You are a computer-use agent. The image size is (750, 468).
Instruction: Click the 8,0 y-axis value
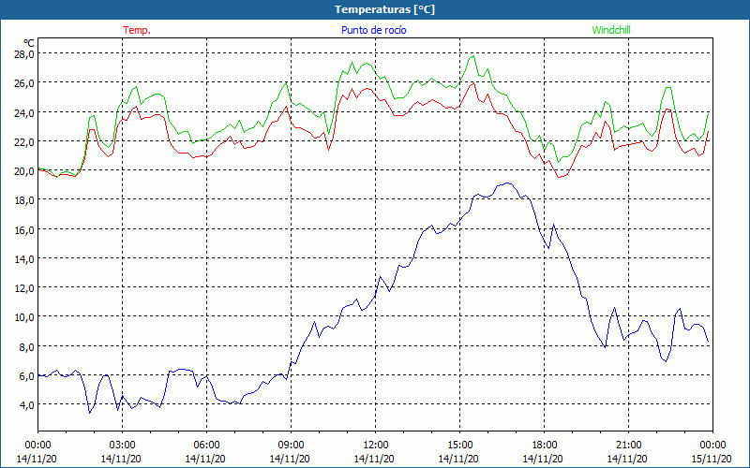pyautogui.click(x=26, y=346)
